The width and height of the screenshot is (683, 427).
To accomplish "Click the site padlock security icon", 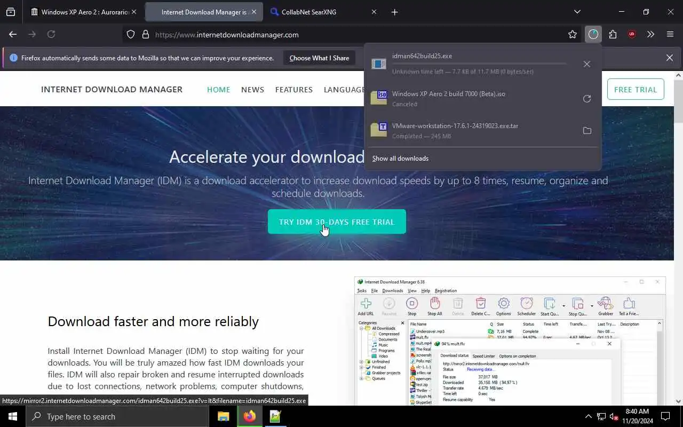I will [x=145, y=34].
